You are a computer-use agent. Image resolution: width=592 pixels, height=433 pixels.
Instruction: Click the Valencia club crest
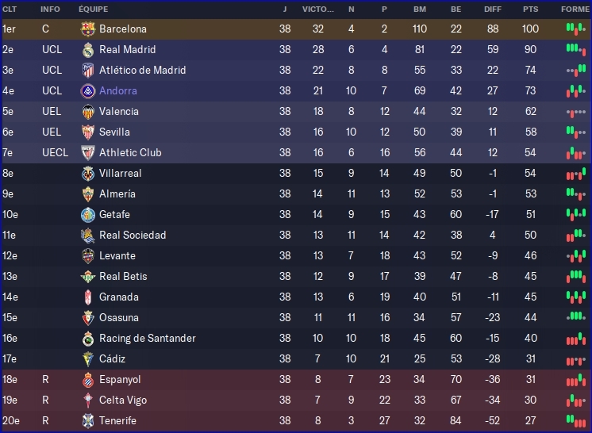(x=88, y=111)
